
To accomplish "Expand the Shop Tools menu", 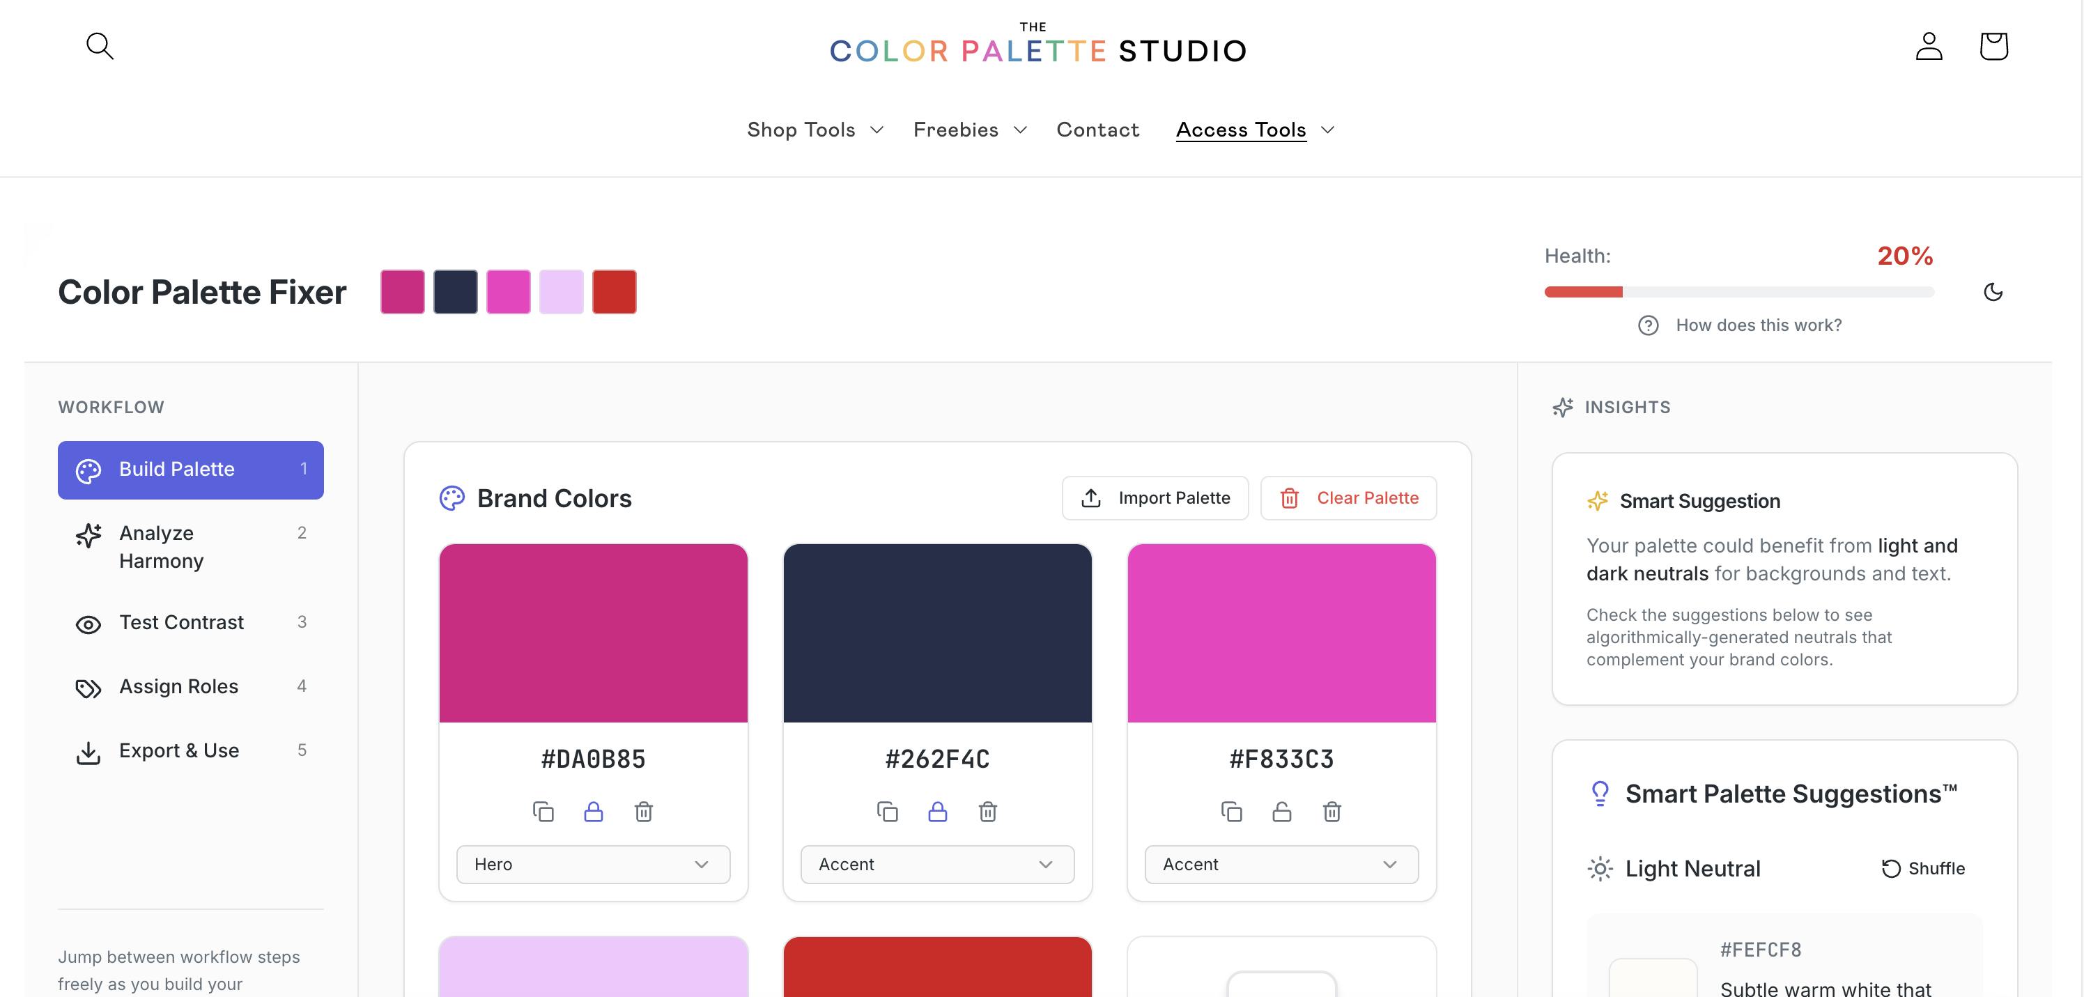I will point(815,130).
